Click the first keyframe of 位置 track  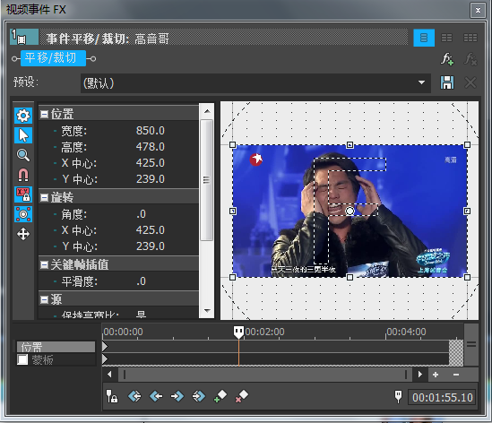coord(105,347)
